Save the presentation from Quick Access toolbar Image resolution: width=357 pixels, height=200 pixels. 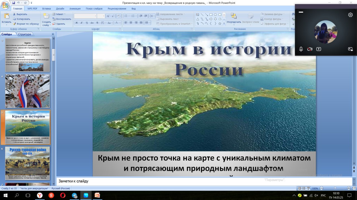pos(14,3)
